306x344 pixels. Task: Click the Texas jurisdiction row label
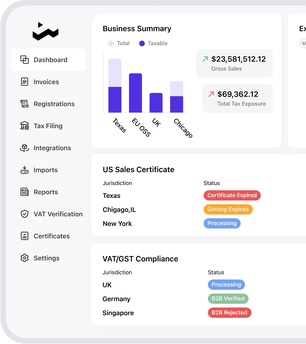[x=112, y=196]
